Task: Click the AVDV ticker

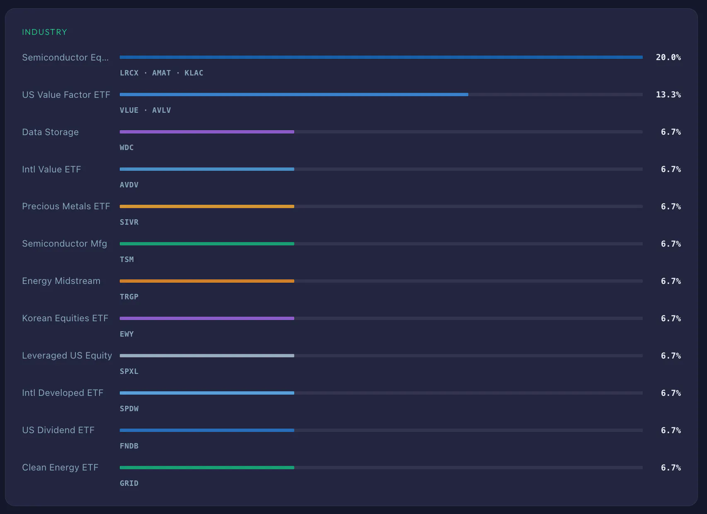Action: 129,185
